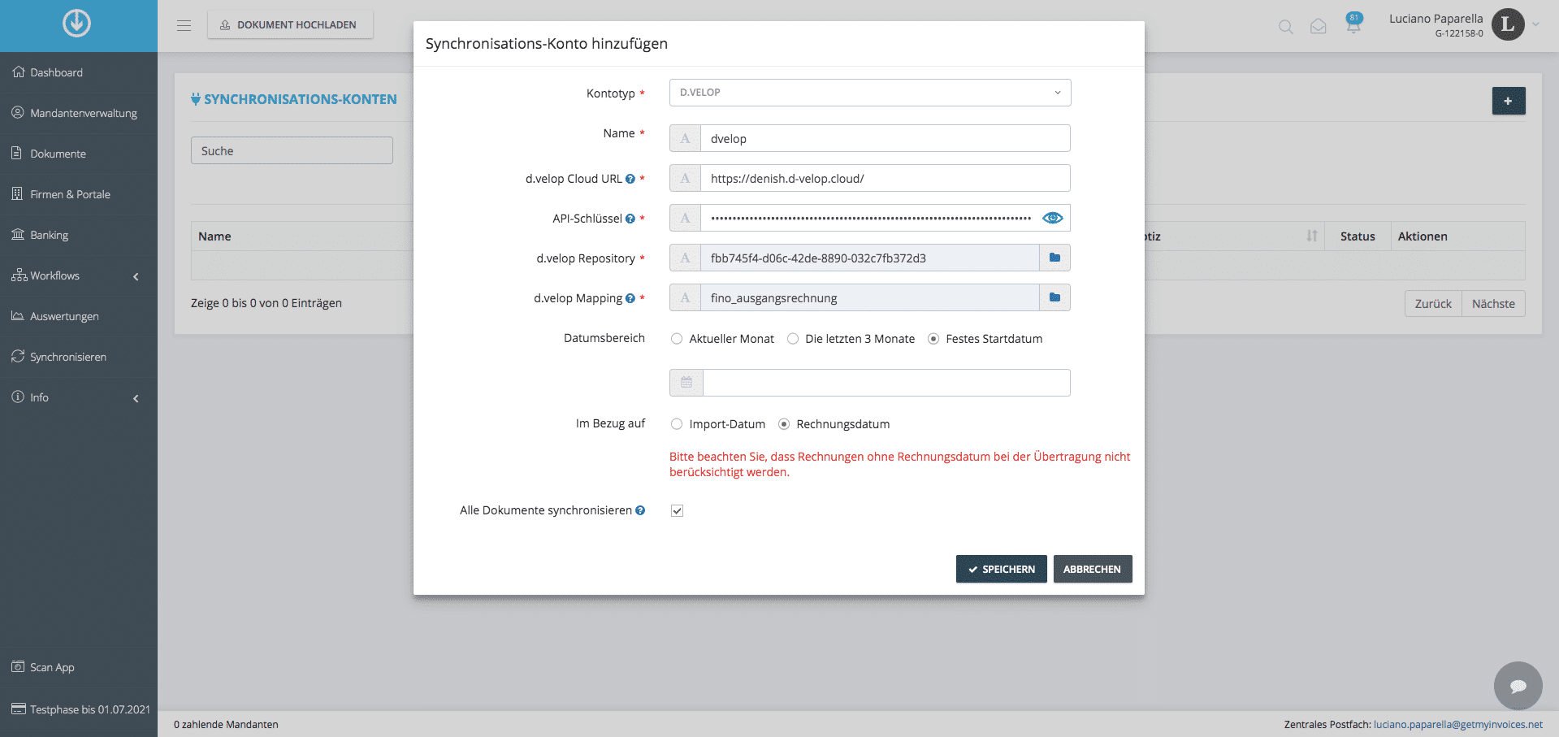Viewport: 1559px width, 737px height.
Task: Select the Aktueller Monat radio button
Action: tap(677, 339)
